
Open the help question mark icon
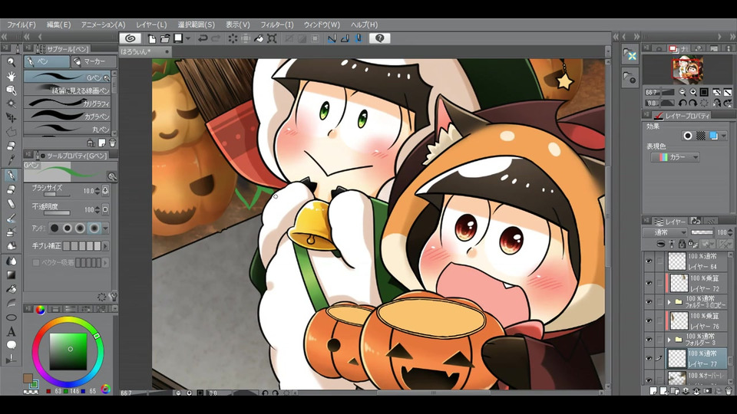pos(380,38)
